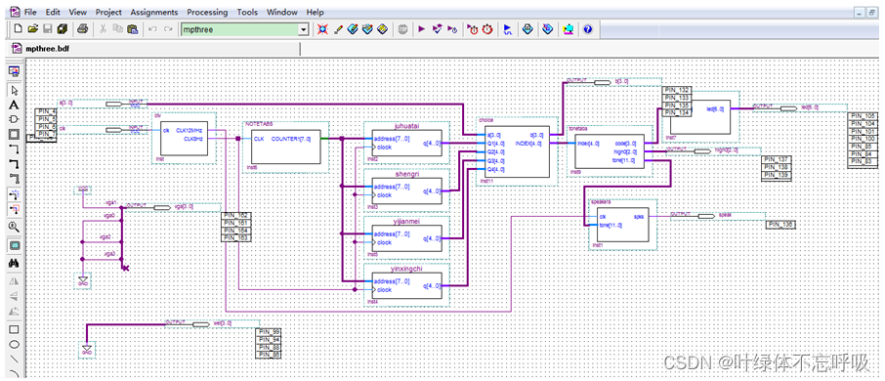Select the Selection arrow tool
The image size is (885, 381).
tap(15, 90)
